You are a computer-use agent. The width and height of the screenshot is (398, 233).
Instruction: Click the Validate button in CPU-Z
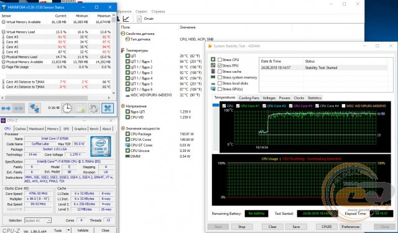click(83, 231)
